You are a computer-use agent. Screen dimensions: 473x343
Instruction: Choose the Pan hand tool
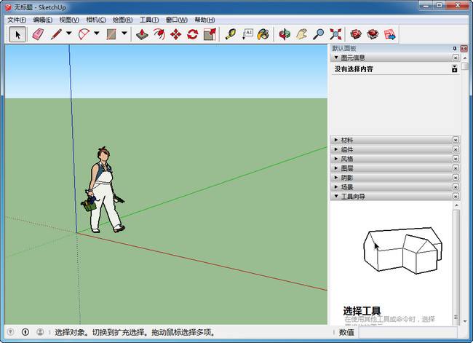(301, 33)
